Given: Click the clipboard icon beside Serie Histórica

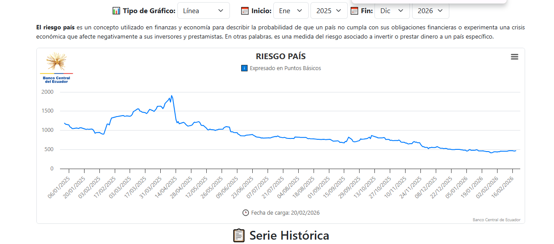Looking at the screenshot, I should click(239, 235).
